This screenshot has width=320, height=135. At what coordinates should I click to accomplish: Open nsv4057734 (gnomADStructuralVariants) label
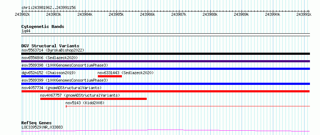coord(61,88)
